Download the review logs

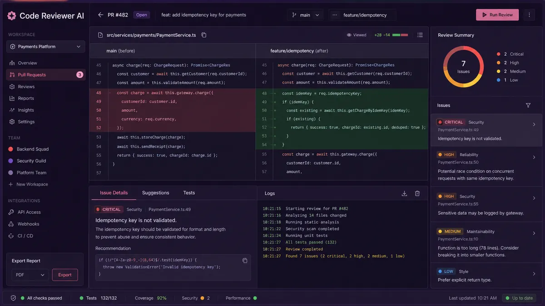pyautogui.click(x=404, y=194)
